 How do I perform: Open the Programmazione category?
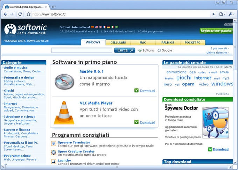click(x=17, y=156)
